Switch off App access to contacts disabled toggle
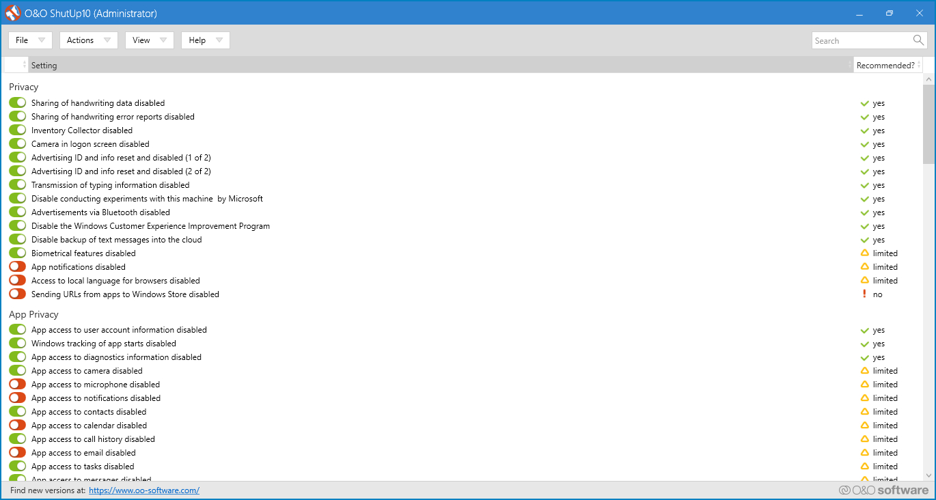The image size is (936, 500). click(x=18, y=412)
